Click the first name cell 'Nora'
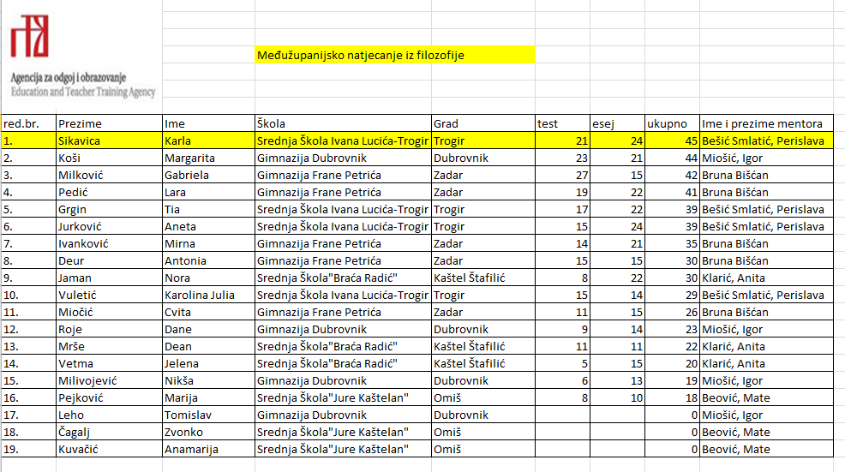845x472 pixels. (208, 278)
